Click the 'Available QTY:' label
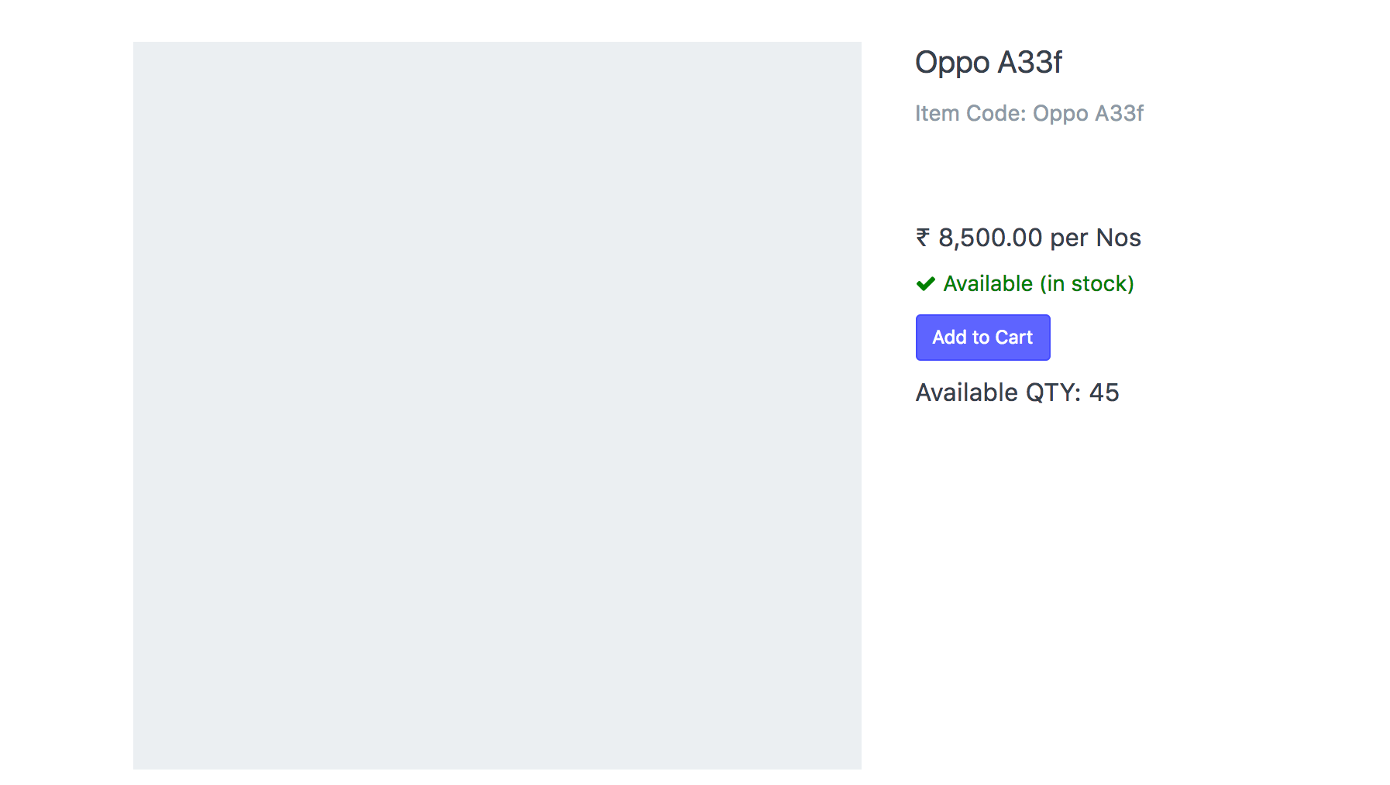This screenshot has width=1390, height=785. coord(998,392)
